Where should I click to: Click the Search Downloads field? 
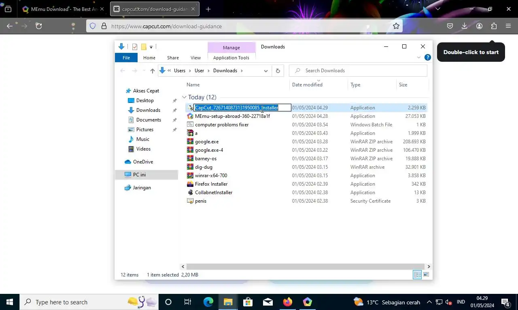358,71
